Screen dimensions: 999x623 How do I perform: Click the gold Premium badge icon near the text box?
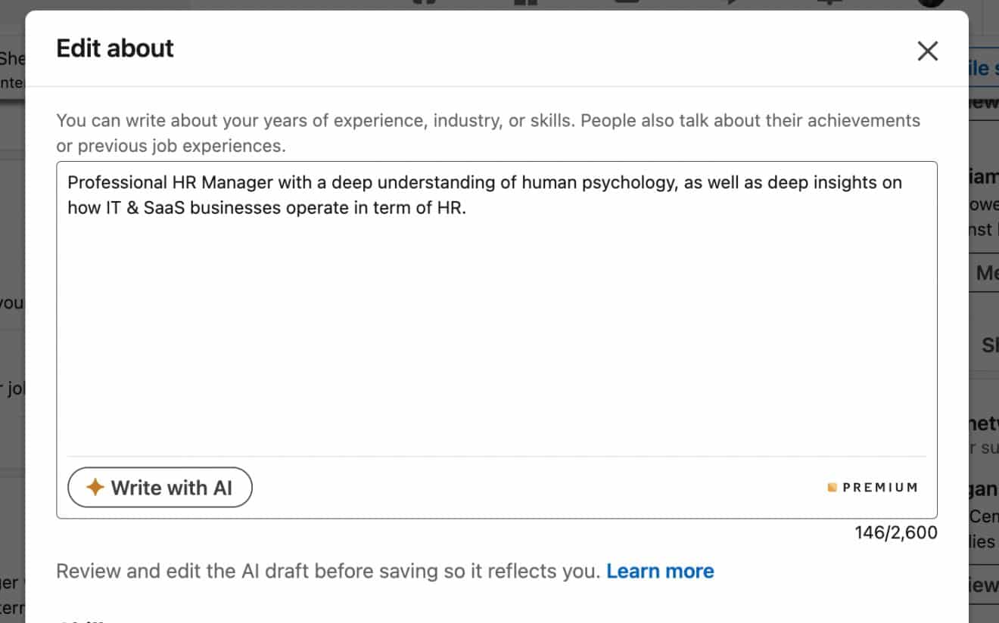tap(832, 487)
